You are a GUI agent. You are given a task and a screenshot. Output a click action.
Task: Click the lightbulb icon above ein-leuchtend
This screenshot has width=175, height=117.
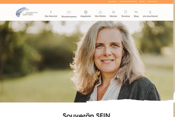(x=150, y=12)
